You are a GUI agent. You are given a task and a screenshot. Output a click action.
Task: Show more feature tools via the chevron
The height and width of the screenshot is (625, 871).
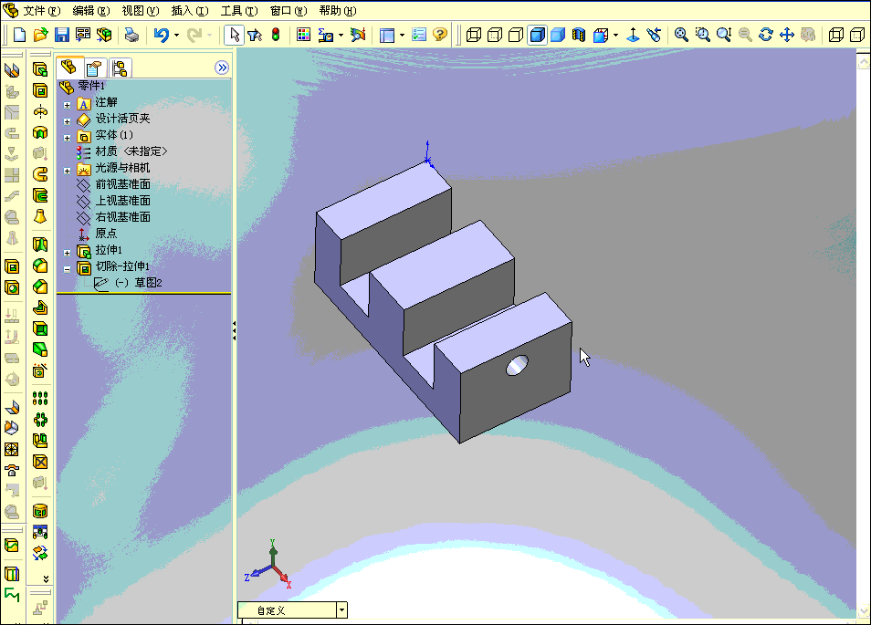pos(46,579)
